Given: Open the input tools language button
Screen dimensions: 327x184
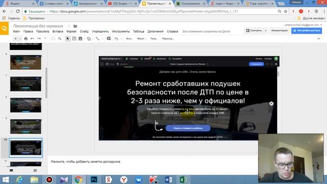Looking at the screenshot, I should (x=116, y=39).
